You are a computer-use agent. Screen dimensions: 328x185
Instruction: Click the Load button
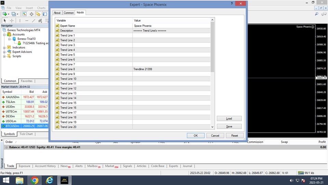click(x=229, y=118)
